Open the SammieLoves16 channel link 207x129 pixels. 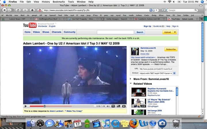point(148,48)
